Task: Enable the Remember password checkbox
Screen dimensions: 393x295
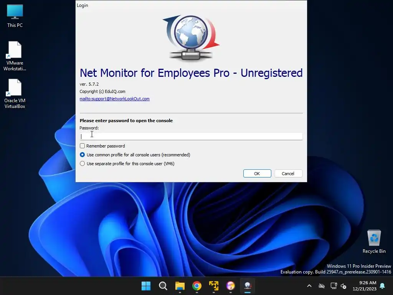Action: point(82,146)
